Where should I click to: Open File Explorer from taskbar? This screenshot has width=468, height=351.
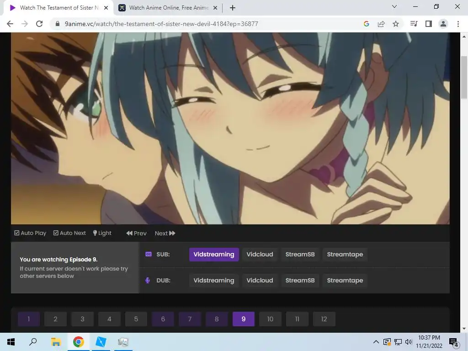(x=56, y=342)
